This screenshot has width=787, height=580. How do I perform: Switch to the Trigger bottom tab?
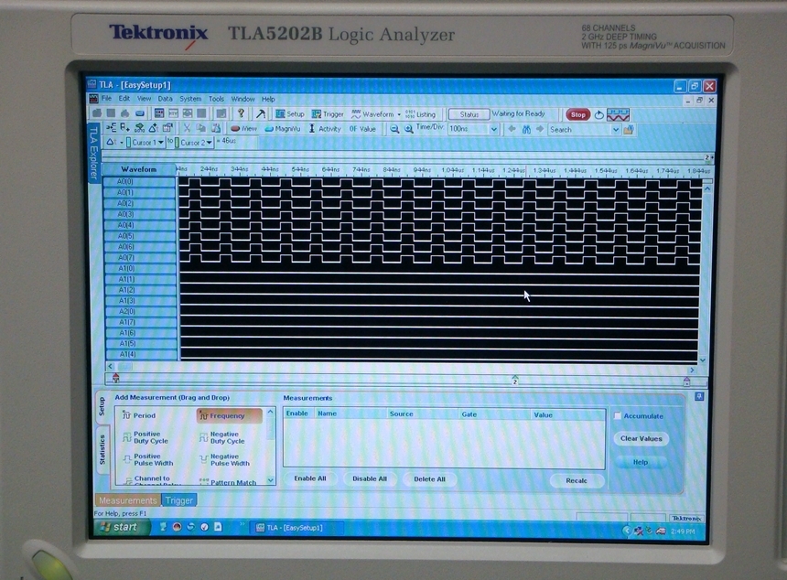coord(178,500)
